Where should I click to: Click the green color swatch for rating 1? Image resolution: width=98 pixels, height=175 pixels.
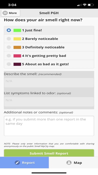tap(17, 30)
